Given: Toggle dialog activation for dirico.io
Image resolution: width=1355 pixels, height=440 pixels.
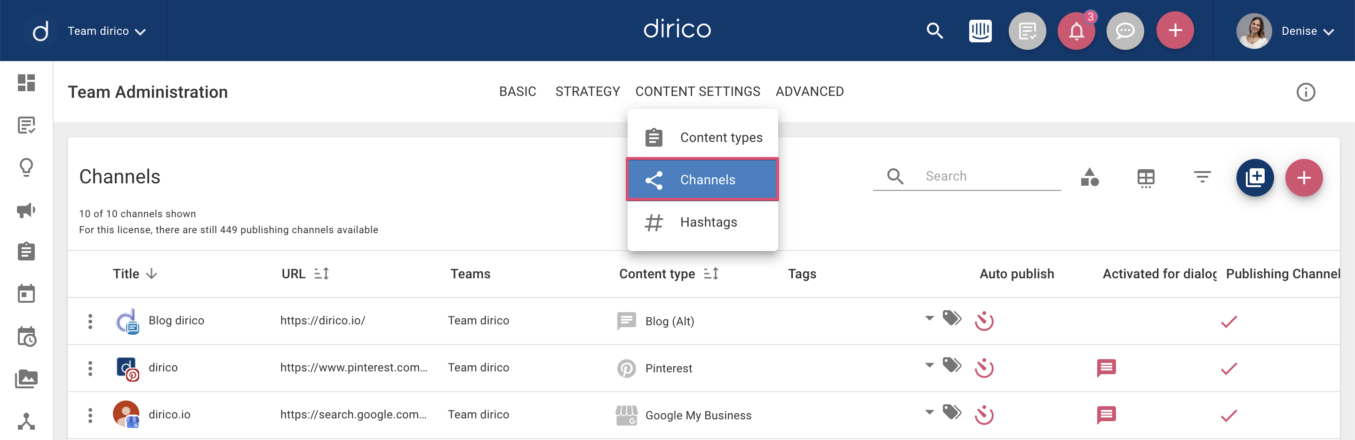Looking at the screenshot, I should click(x=1106, y=415).
